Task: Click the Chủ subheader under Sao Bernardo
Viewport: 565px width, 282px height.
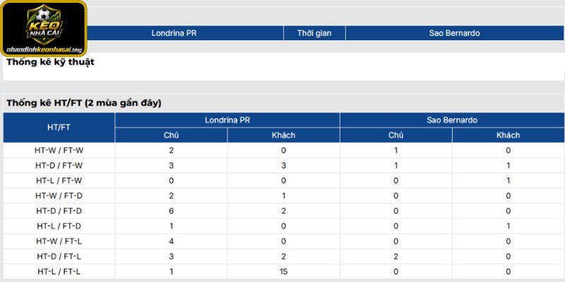Action: tap(396, 135)
